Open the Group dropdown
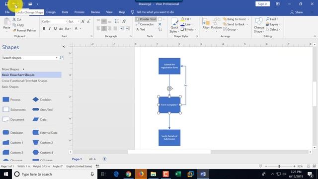 (x=231, y=29)
